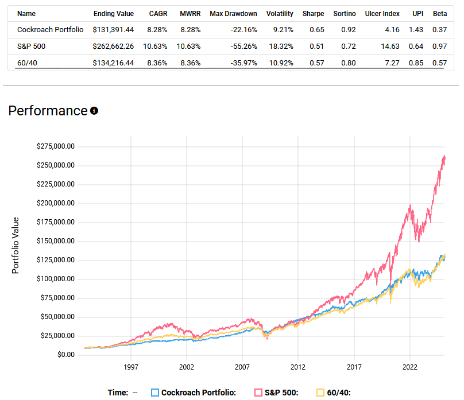Click volatility value 18.32%
The image size is (464, 400).
click(x=281, y=46)
